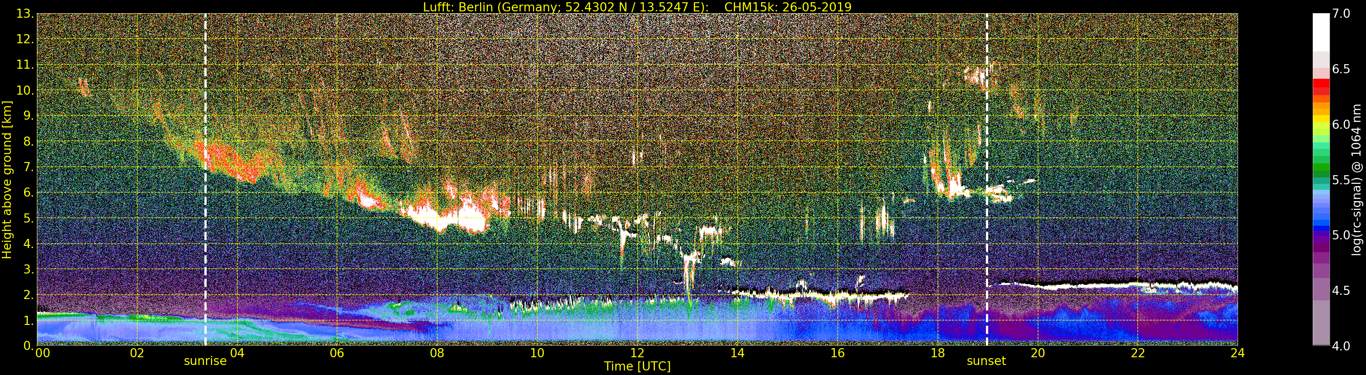Click the 'sunrise' label below the time axis
Viewport: 1366px width, 375px height.
coord(205,361)
